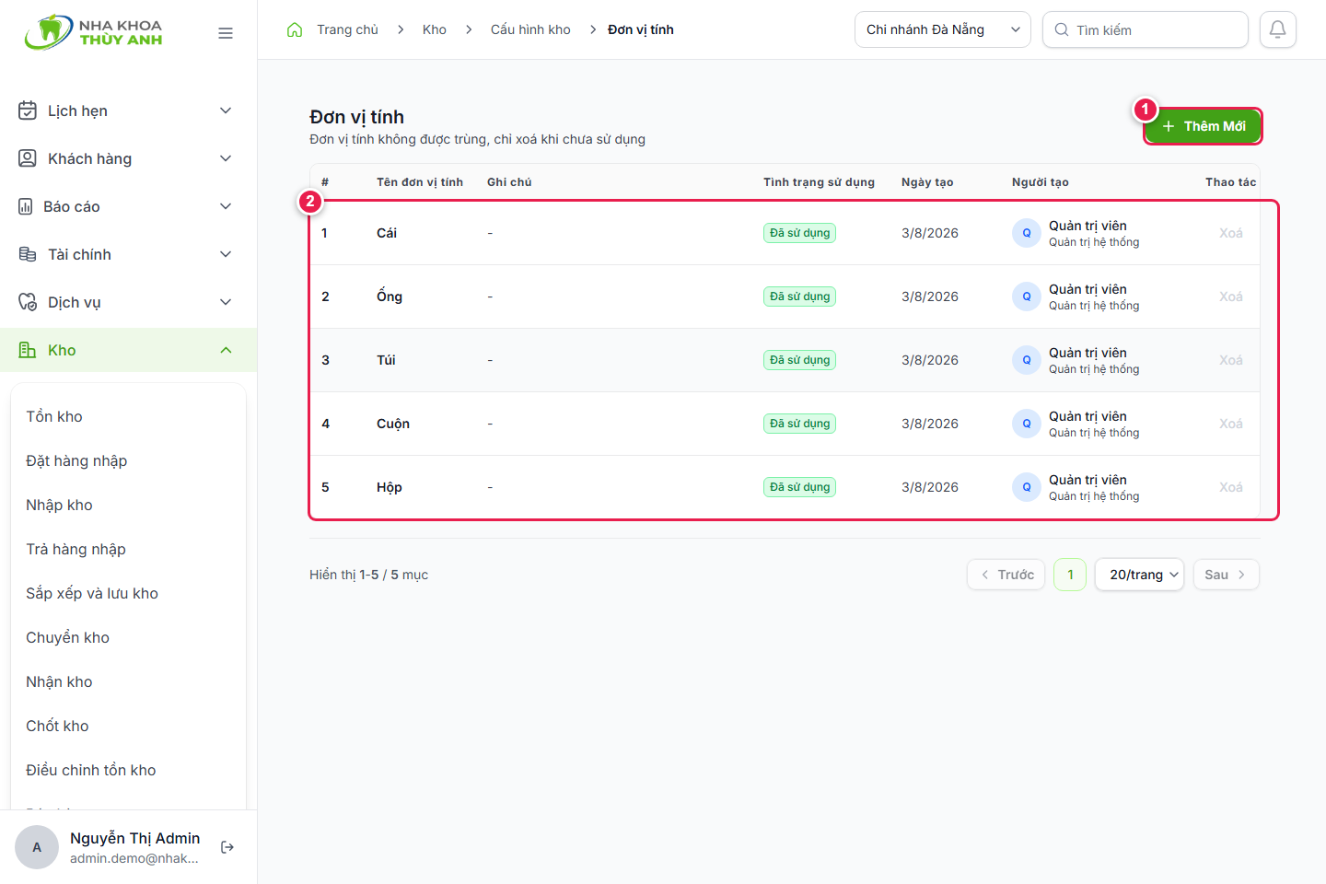Collapse the Kho menu chevron
This screenshot has width=1326, height=884.
226,350
